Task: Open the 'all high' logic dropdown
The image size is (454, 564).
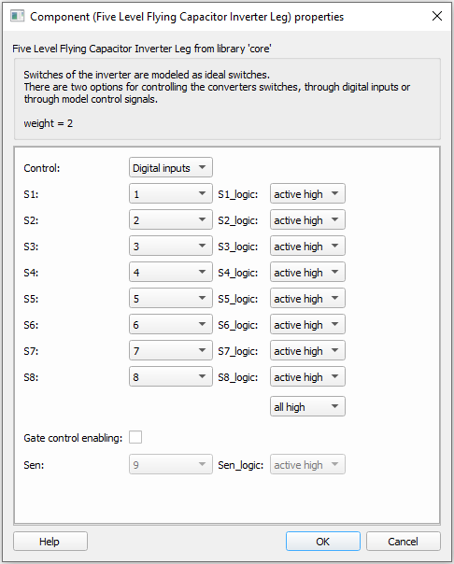Action: 307,406
